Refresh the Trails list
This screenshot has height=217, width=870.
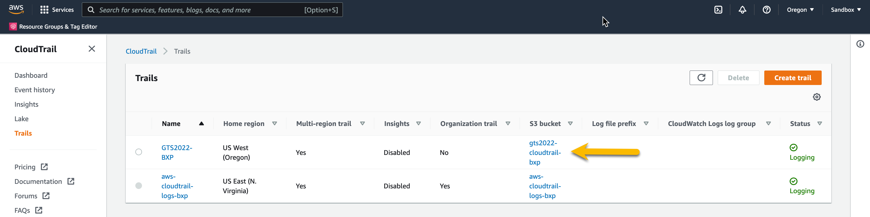pos(701,78)
